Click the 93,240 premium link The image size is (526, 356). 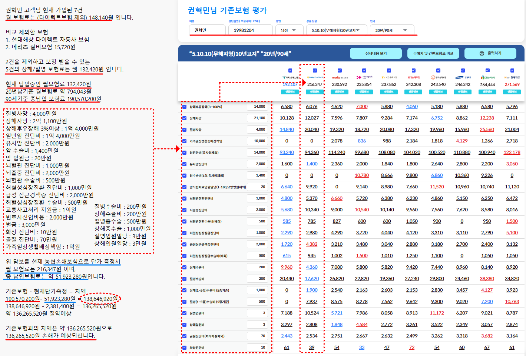287,152
